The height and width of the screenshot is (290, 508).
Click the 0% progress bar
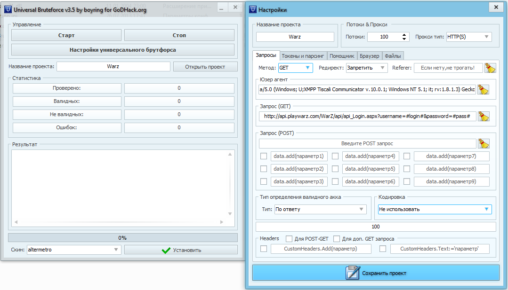(x=122, y=238)
